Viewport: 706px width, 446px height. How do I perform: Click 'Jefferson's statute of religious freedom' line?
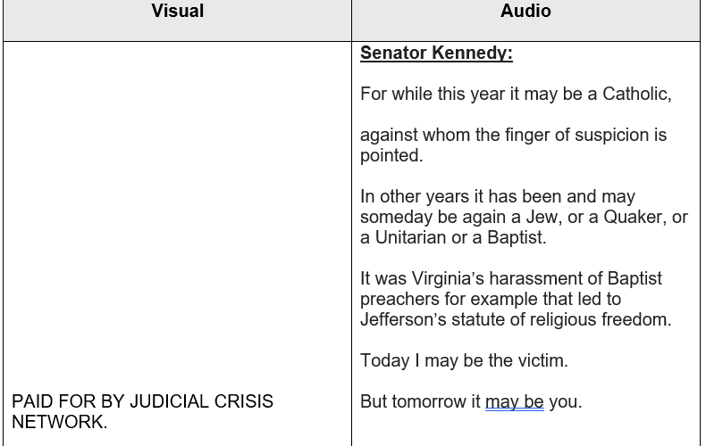click(x=516, y=319)
